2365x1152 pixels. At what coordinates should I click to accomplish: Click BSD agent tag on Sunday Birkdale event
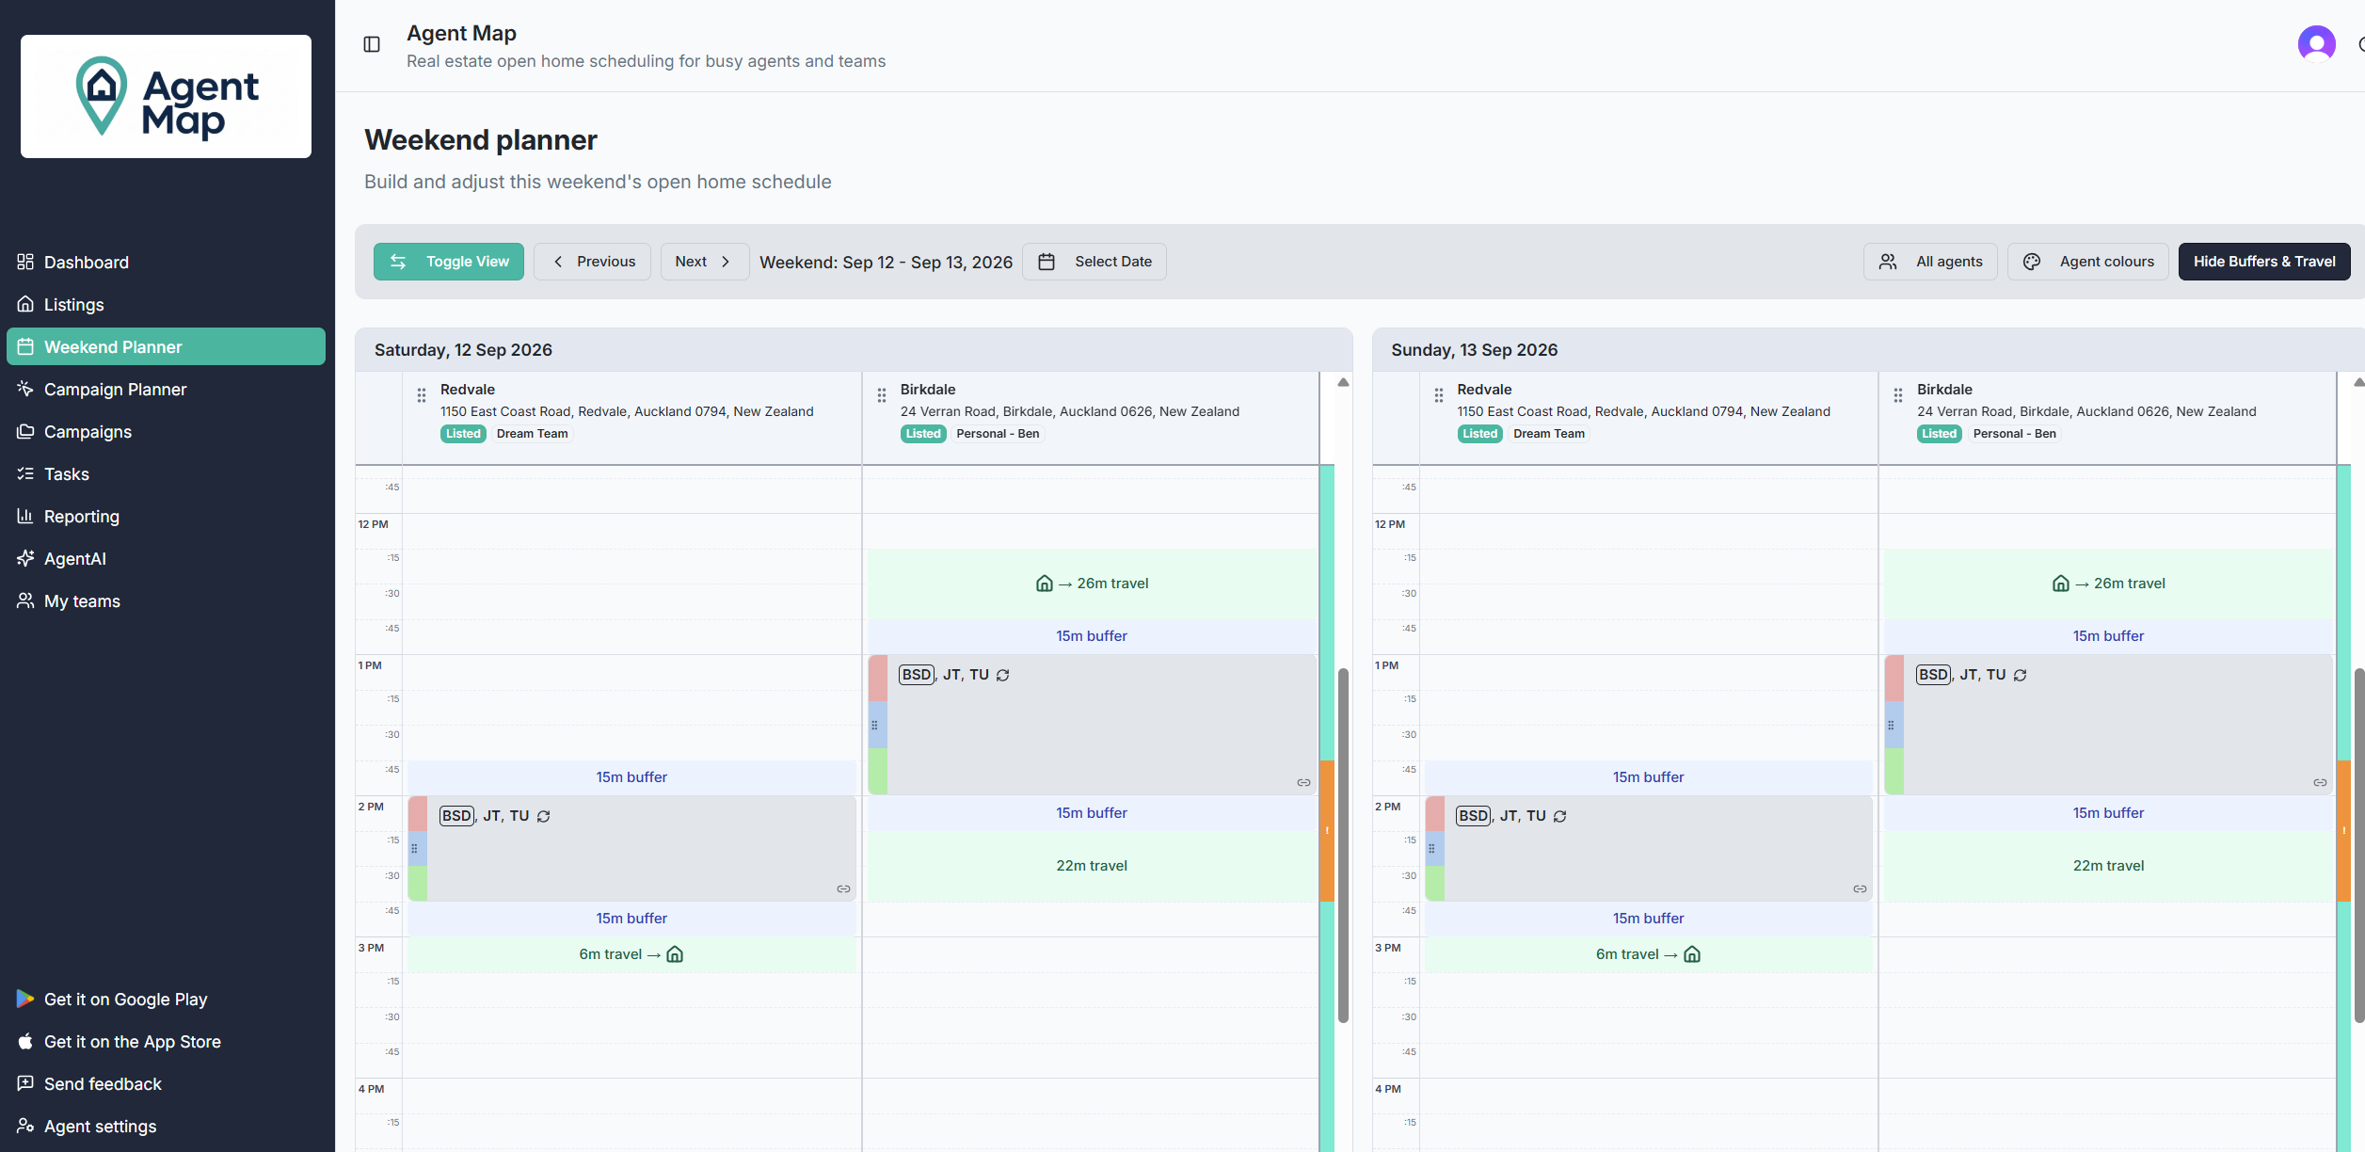1933,675
